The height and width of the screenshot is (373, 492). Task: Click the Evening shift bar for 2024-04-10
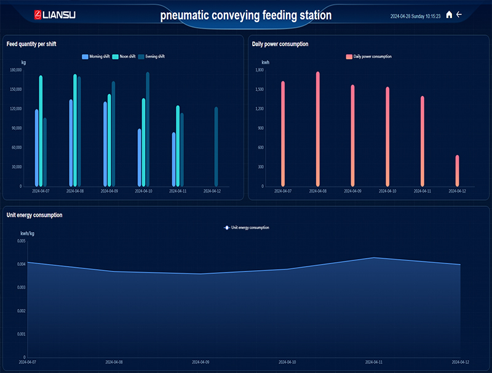point(148,129)
